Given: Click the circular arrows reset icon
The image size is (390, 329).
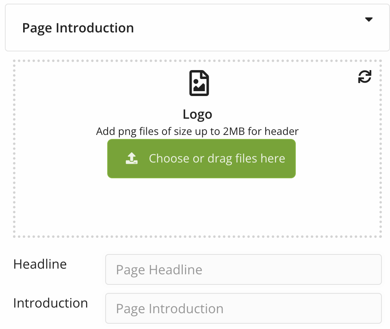Looking at the screenshot, I should point(365,77).
